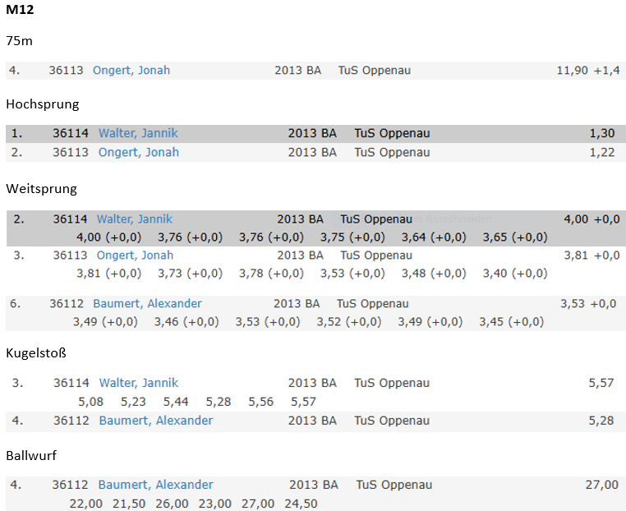
Task: Click the 5,57 Kugelstoß final result
Action: (601, 383)
